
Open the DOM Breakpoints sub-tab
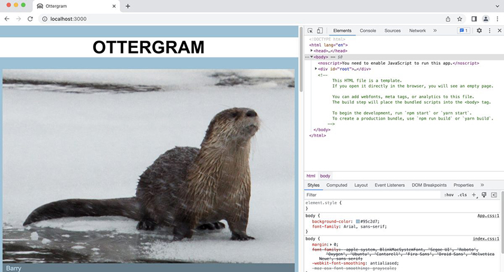pyautogui.click(x=429, y=185)
